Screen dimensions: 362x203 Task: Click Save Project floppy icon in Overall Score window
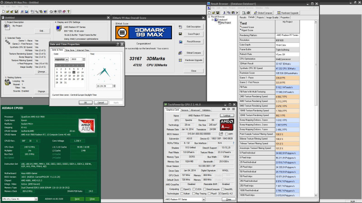(180, 34)
